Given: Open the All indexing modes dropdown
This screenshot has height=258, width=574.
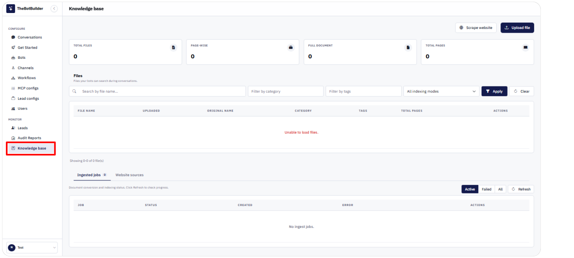Looking at the screenshot, I should point(441,91).
